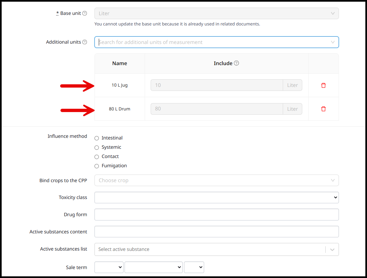This screenshot has width=367, height=278.
Task: Click the Active substances content field
Action: pyautogui.click(x=216, y=232)
